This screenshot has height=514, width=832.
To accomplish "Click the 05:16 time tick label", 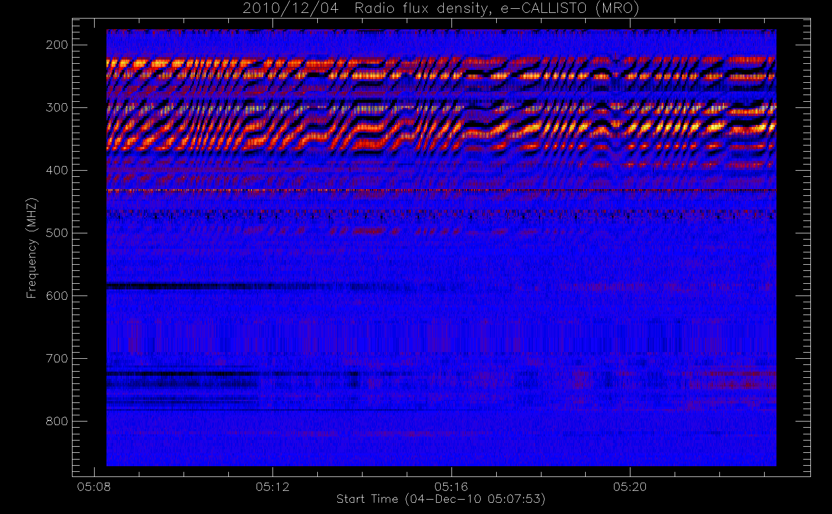I will coord(451,486).
